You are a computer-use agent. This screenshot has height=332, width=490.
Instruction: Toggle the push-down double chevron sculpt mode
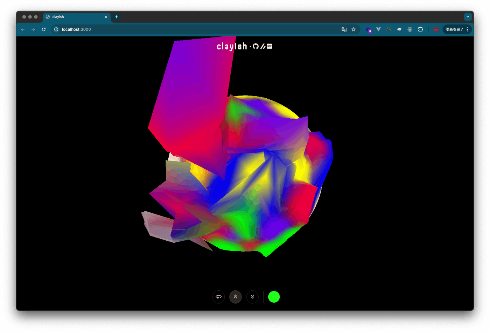(252, 297)
